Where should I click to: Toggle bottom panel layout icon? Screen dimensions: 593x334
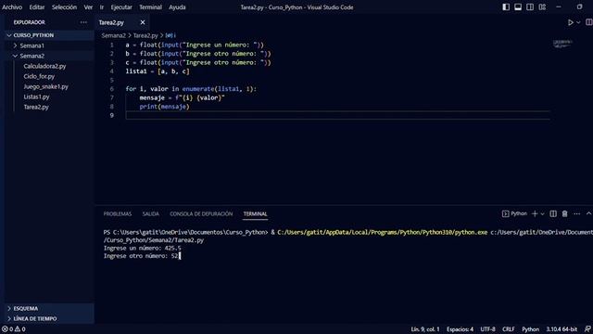518,7
